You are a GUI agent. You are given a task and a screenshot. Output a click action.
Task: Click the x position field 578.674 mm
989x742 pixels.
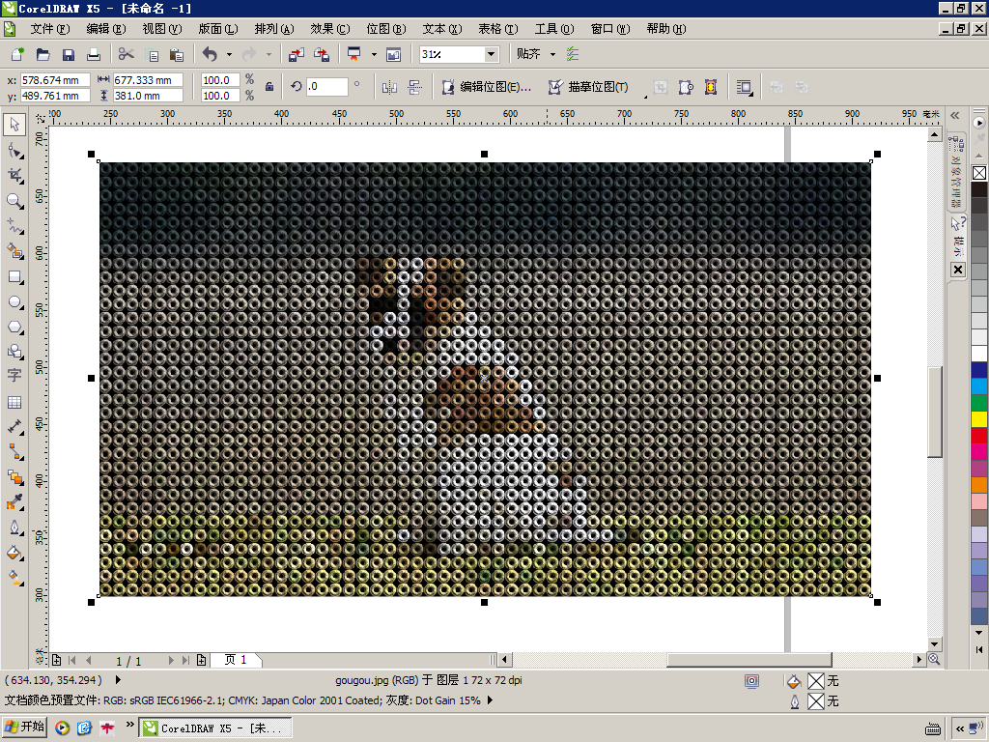[55, 80]
